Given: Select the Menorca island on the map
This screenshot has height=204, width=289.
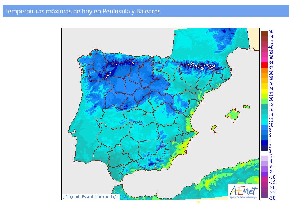Looking at the screenshot, I should (246, 107).
